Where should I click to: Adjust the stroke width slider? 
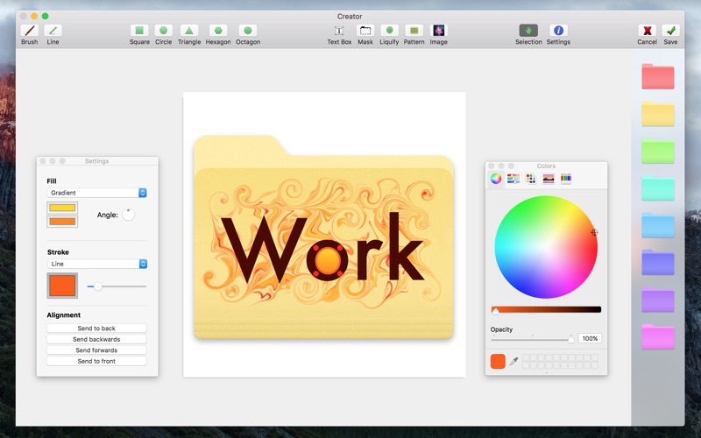tap(117, 286)
